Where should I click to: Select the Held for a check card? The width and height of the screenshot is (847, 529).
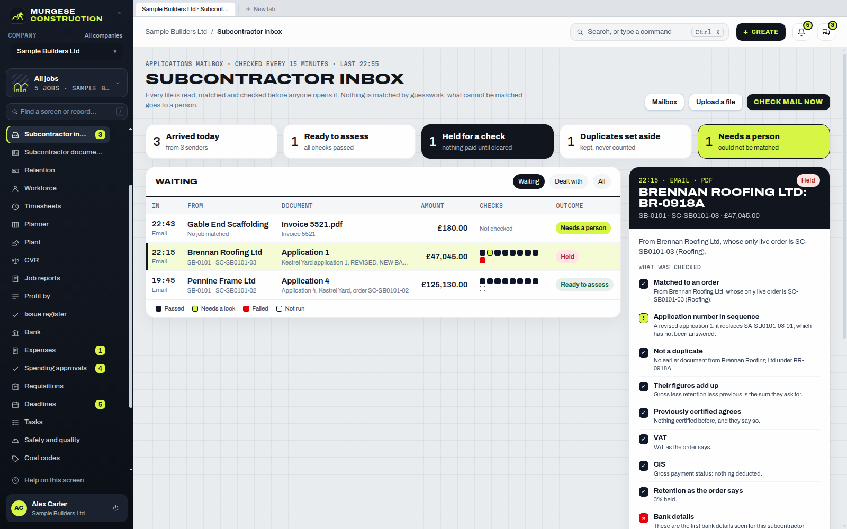(488, 142)
